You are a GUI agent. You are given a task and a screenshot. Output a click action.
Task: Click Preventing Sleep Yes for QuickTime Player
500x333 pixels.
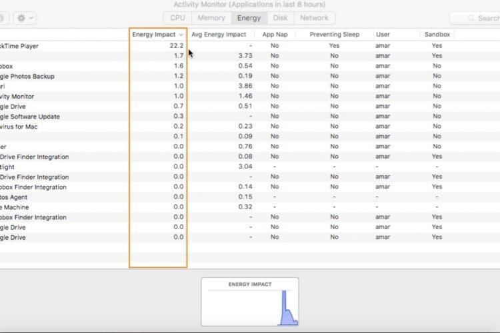pyautogui.click(x=334, y=45)
